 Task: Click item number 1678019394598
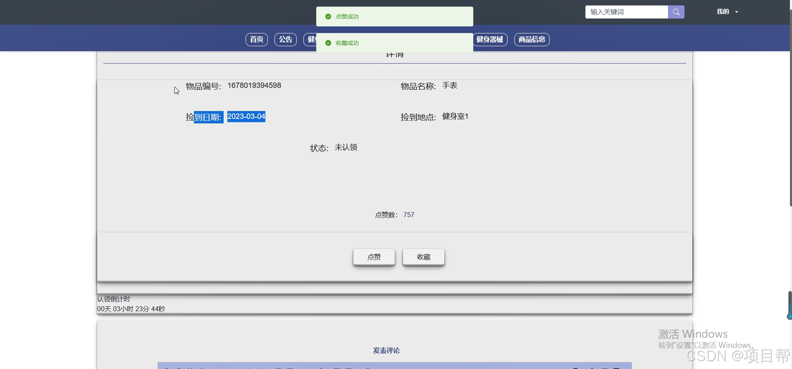pyautogui.click(x=254, y=85)
